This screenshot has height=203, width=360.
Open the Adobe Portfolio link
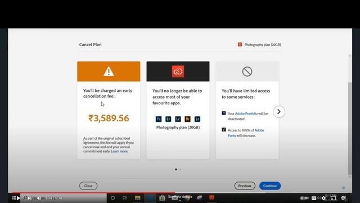coord(246,113)
